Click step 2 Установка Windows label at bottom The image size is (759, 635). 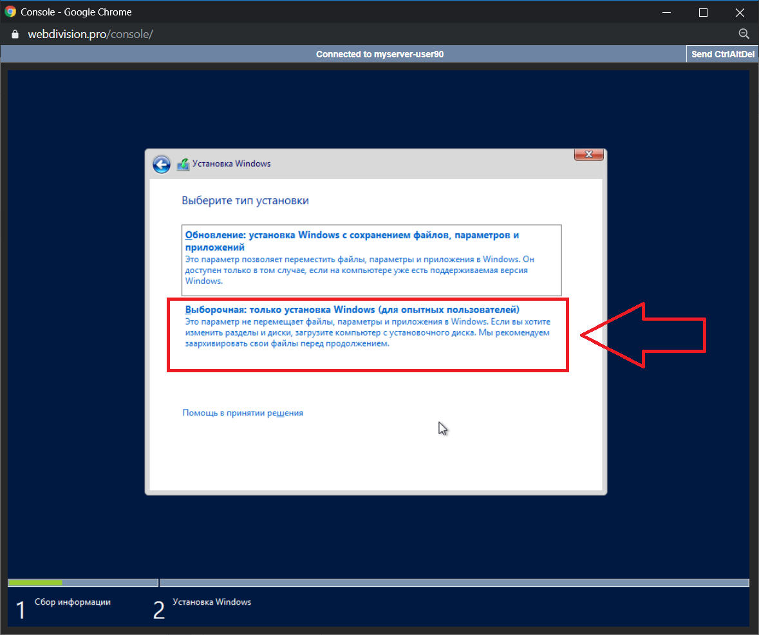211,602
